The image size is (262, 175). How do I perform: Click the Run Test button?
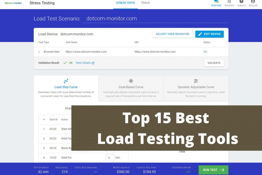pos(213,170)
